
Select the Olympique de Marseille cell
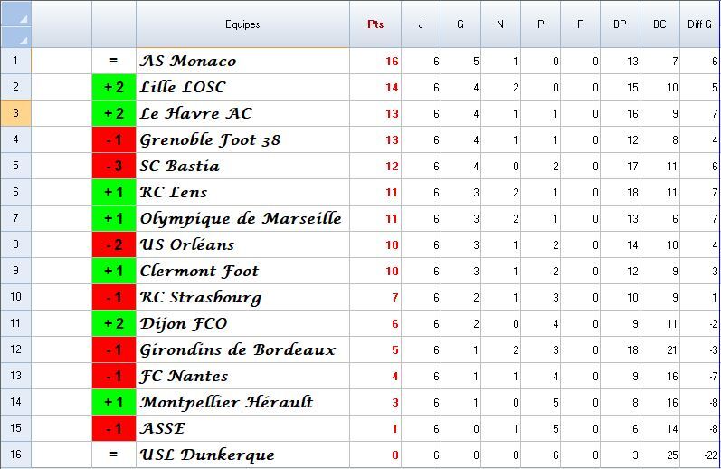click(242, 219)
